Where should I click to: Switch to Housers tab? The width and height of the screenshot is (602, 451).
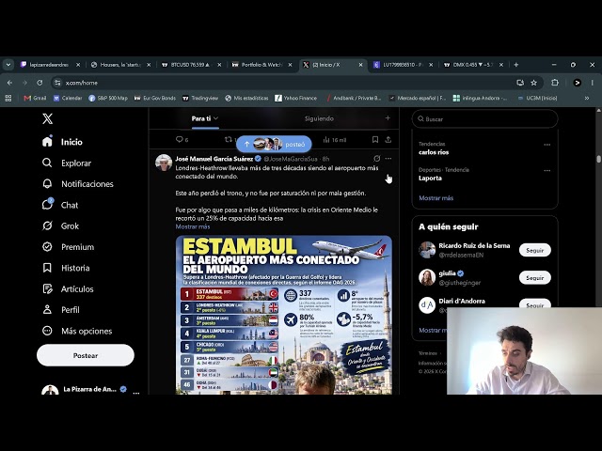tap(120, 65)
